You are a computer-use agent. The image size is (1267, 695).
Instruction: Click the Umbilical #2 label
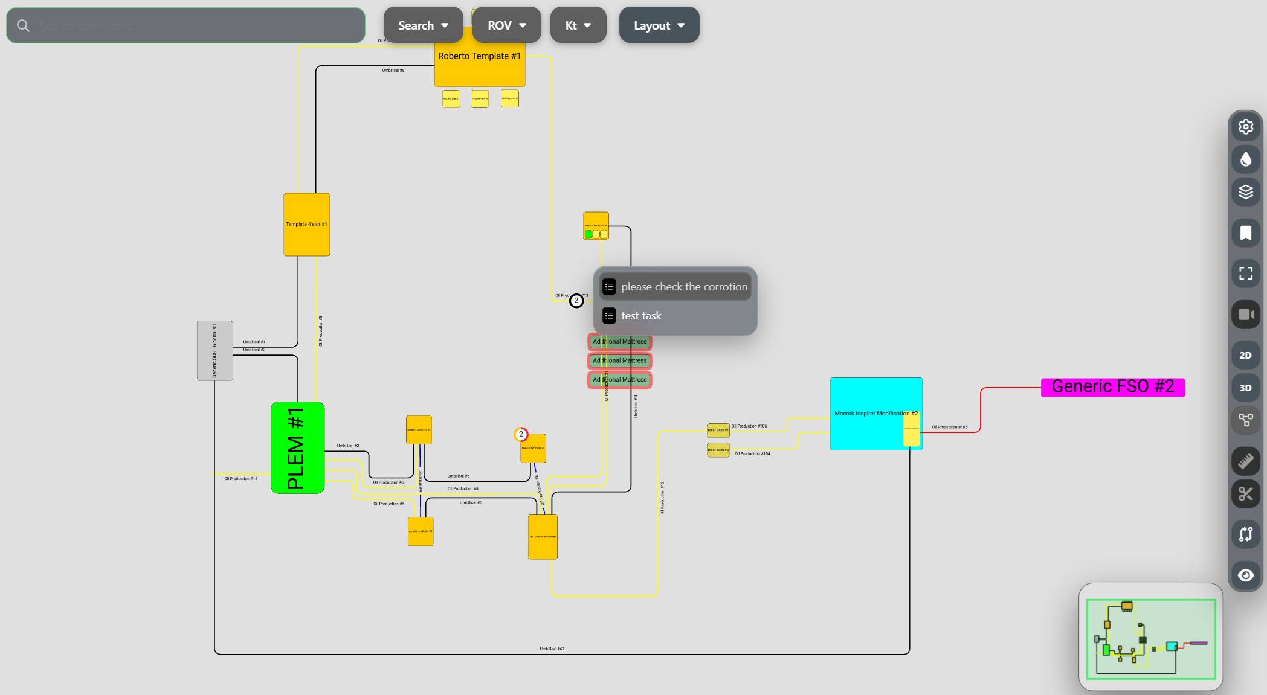pyautogui.click(x=254, y=350)
